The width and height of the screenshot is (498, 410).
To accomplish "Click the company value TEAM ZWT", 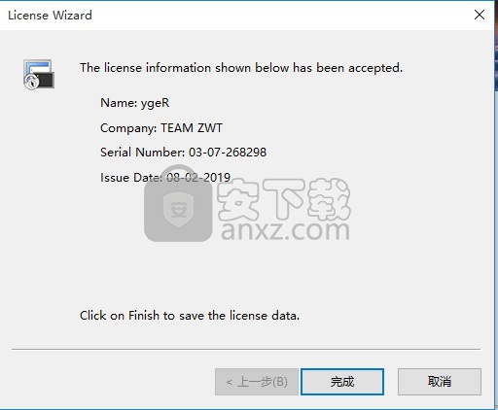I will pos(192,128).
